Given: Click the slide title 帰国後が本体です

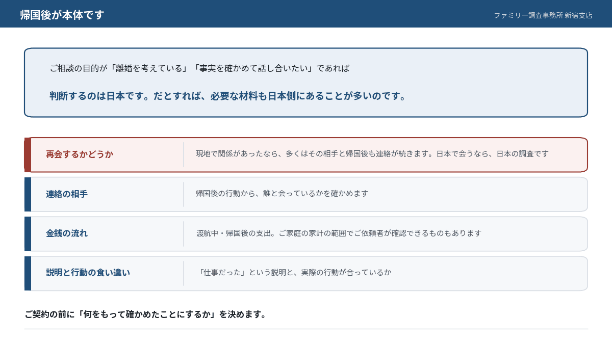Looking at the screenshot, I should (x=62, y=15).
